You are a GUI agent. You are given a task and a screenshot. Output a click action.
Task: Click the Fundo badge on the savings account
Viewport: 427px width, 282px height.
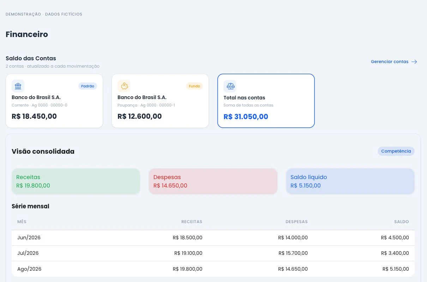tap(194, 86)
